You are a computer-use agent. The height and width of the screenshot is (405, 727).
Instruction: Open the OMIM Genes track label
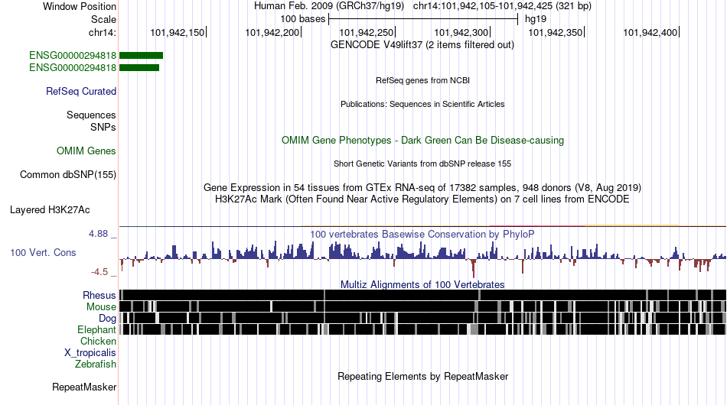(86, 151)
